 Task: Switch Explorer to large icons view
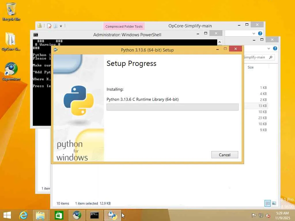pyautogui.click(x=274, y=203)
